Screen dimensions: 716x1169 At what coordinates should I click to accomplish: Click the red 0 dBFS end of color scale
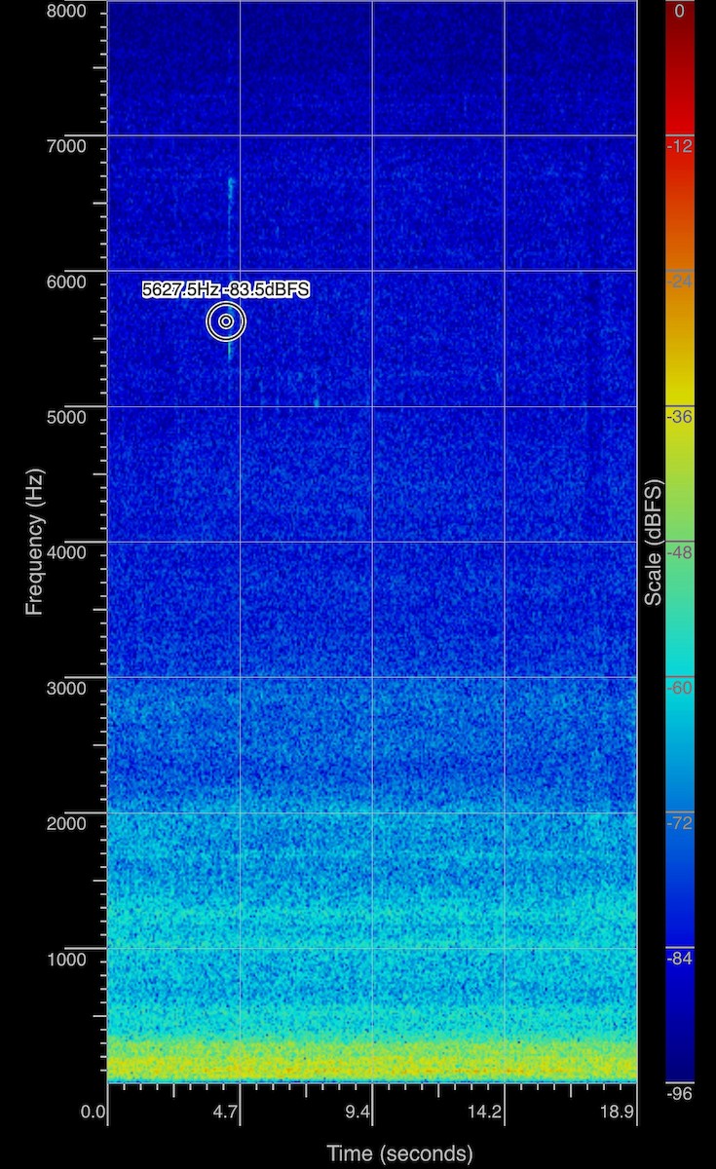click(679, 12)
